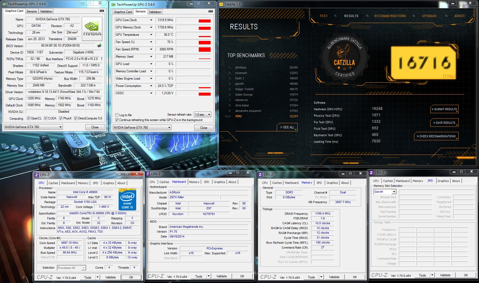Click the Core Speed value 4897.10 MHz
Viewport: 479px width, 283px height.
coord(70,243)
